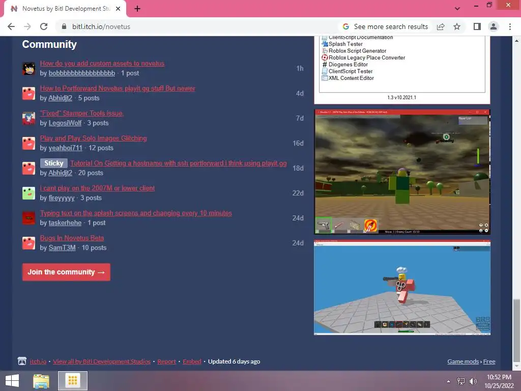Bookmark this page with the star icon
Viewport: 521px width, 391px height.
click(457, 26)
